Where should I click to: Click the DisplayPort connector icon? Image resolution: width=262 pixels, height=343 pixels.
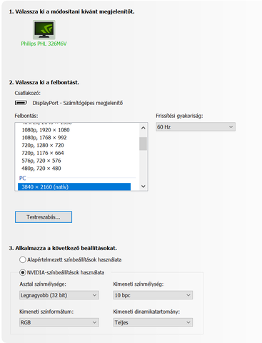point(21,103)
